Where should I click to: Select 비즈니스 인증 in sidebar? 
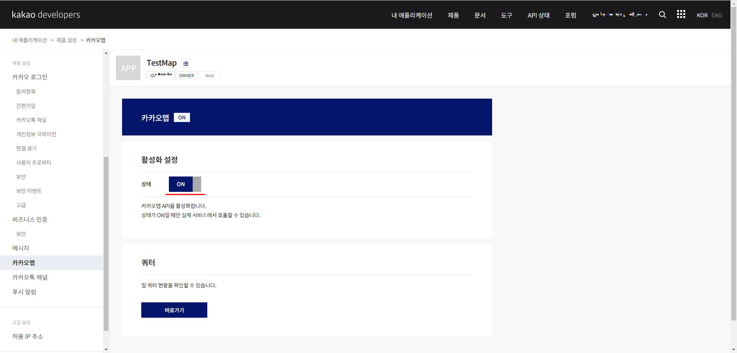point(30,219)
